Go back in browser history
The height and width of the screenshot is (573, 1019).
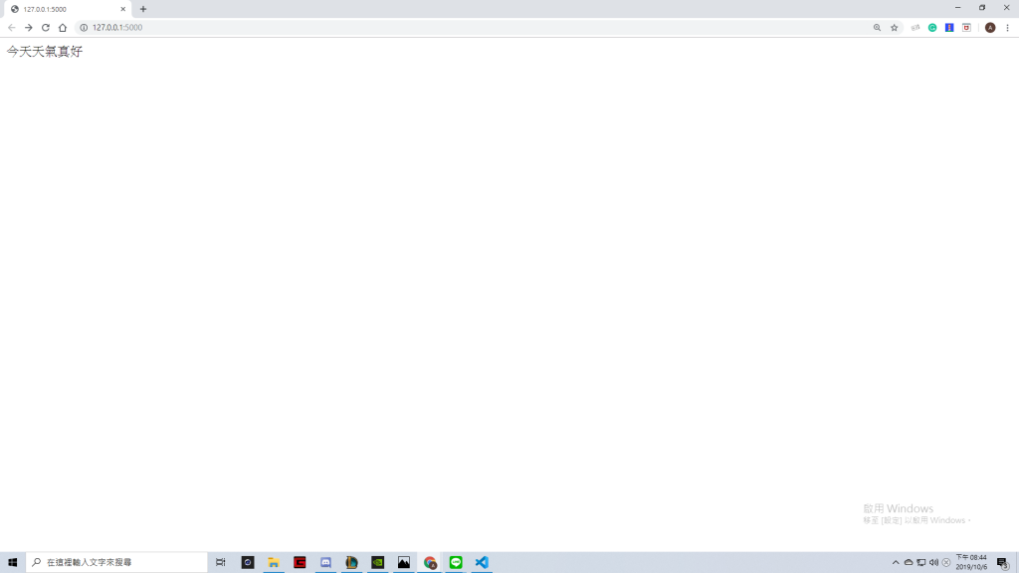click(x=12, y=27)
